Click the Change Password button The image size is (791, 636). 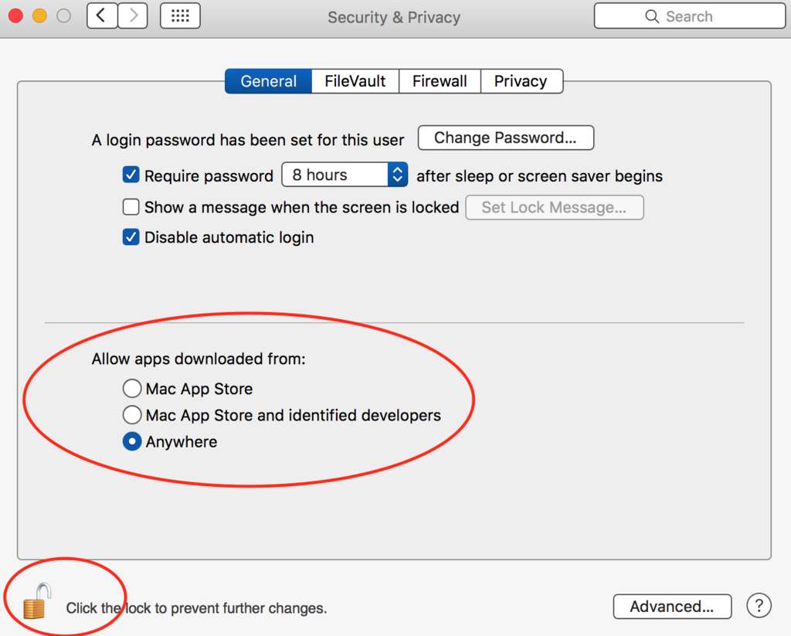tap(505, 138)
